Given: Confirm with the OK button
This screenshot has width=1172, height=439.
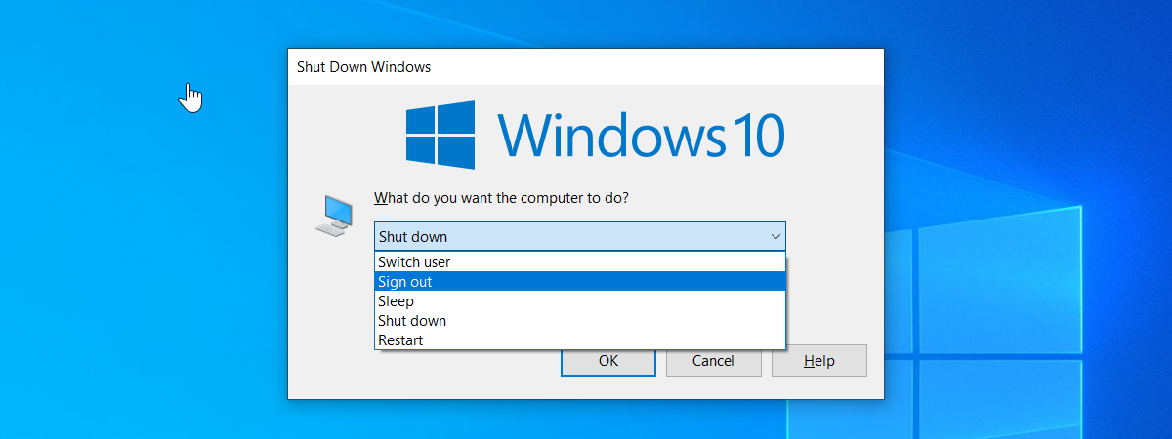Looking at the screenshot, I should [608, 361].
